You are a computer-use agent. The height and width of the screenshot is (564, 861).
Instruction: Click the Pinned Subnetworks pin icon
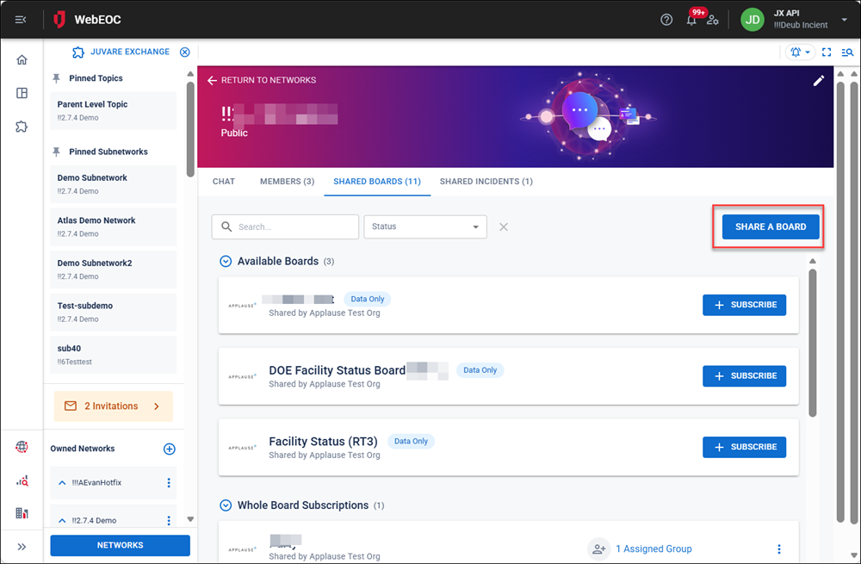(56, 152)
